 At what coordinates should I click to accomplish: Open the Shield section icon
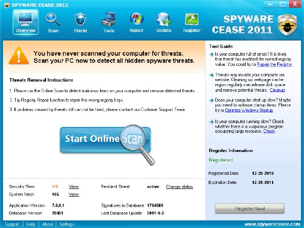(x=80, y=19)
